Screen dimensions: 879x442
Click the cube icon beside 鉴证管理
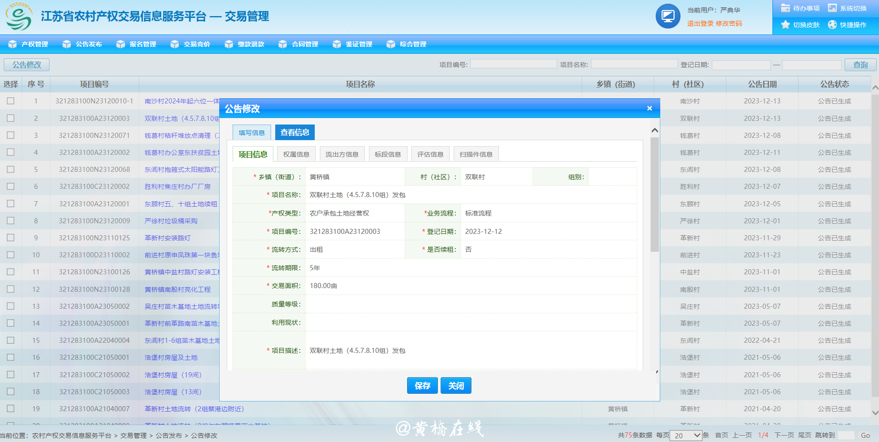(337, 44)
